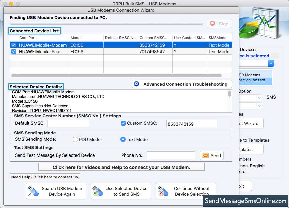Click the gear icon on Advanced Connection Troubleshooting

coord(136,84)
